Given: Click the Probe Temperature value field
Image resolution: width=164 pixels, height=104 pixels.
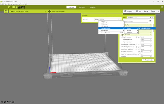Looking at the screenshot, I should coord(146,39).
